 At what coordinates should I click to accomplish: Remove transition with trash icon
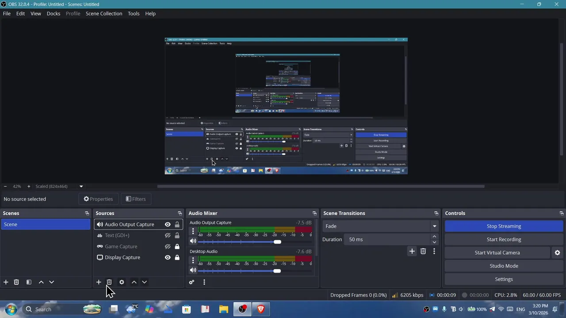[423, 251]
